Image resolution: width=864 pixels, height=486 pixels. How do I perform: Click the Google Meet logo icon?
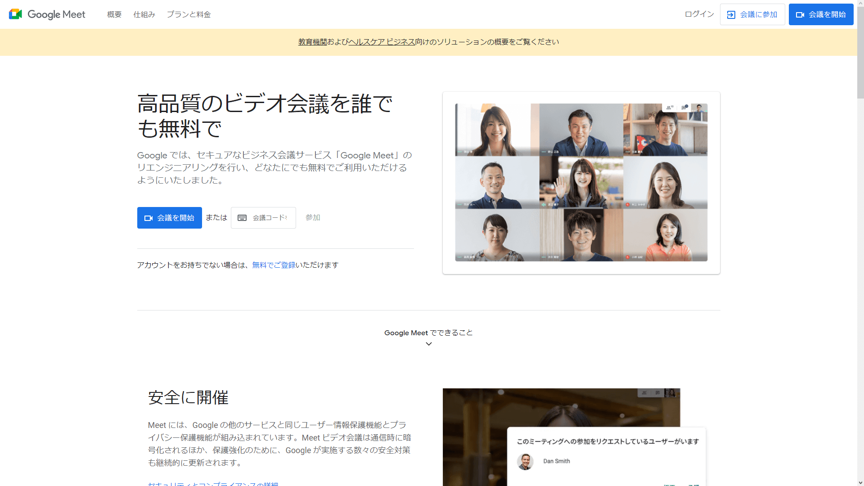15,14
